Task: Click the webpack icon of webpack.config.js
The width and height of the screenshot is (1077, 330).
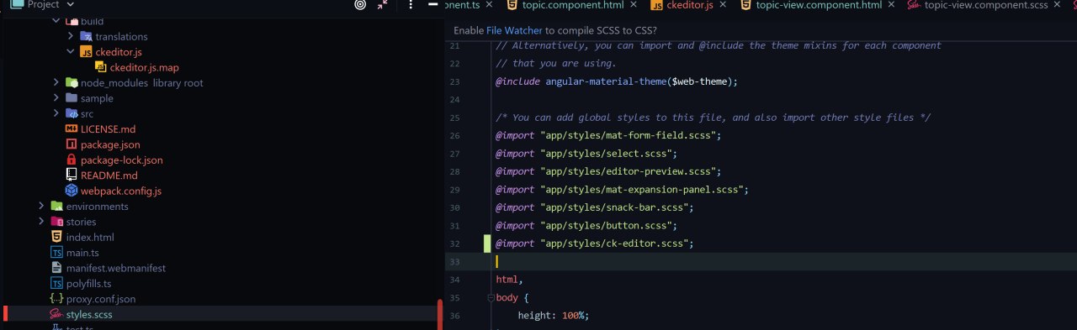Action: tap(72, 191)
